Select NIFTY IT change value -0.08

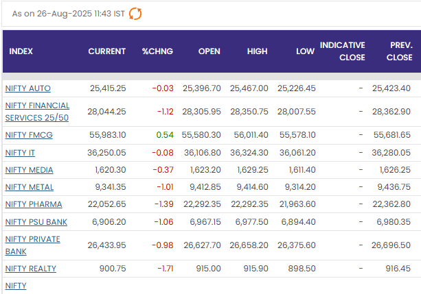[x=163, y=153]
